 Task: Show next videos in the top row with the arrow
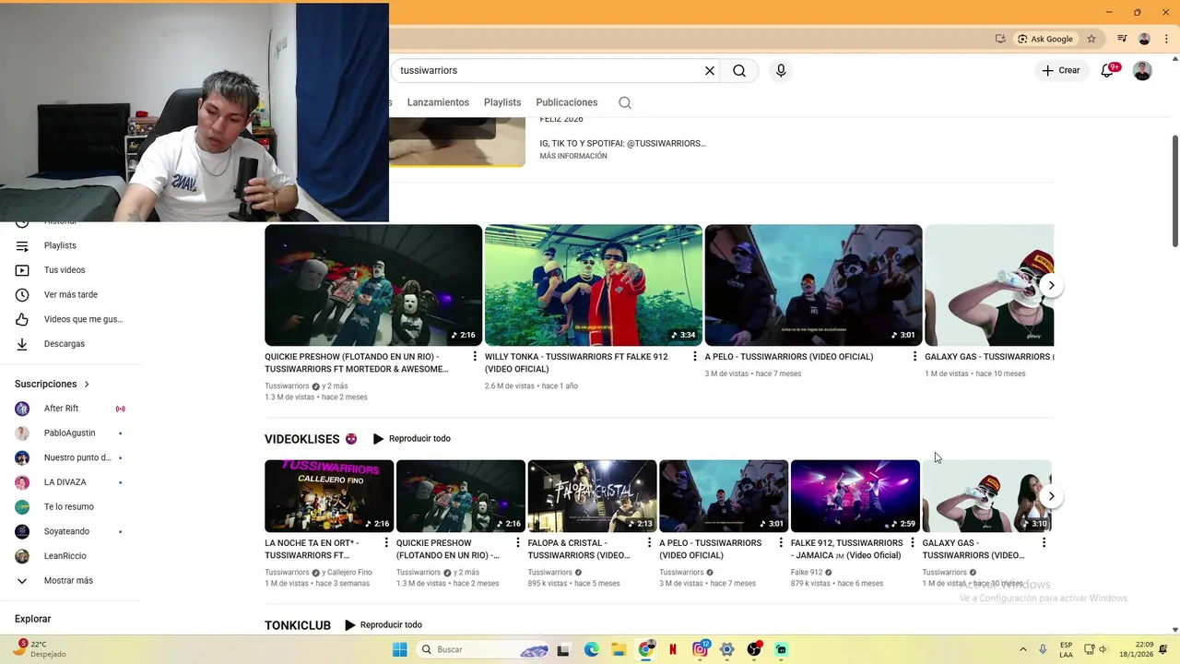coord(1051,285)
